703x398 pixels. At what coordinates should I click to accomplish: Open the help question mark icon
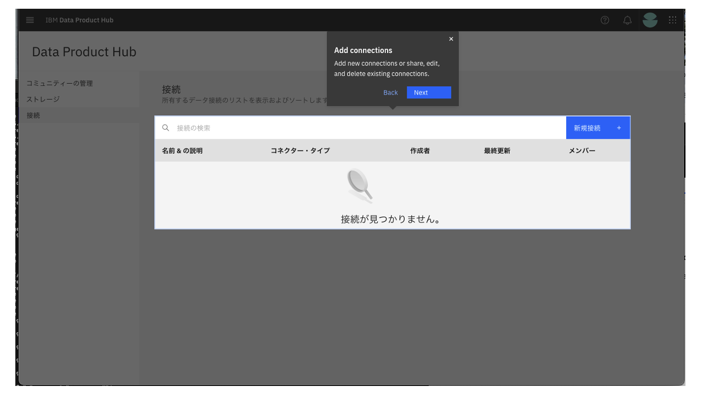pos(604,20)
